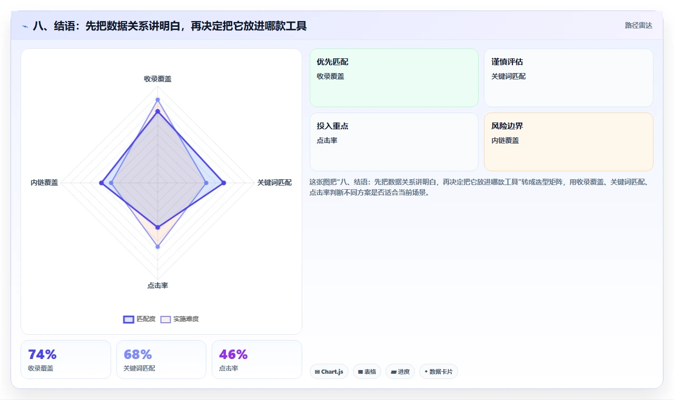
Task: Click the 数据卡片 chip
Action: [439, 372]
